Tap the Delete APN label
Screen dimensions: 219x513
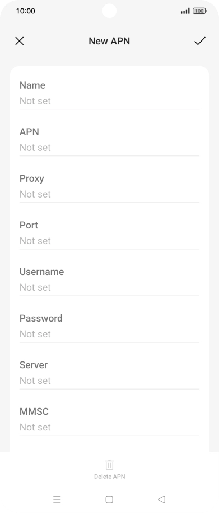coord(109,477)
